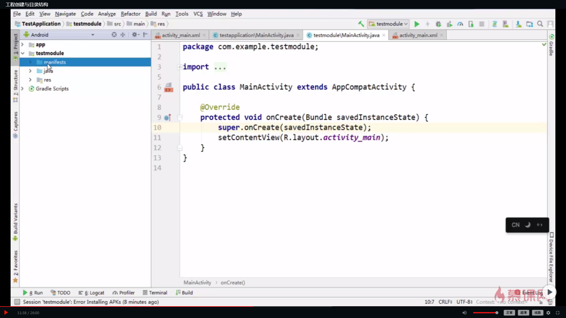
Task: Open the Profile app gauge icon
Action: (x=460, y=24)
